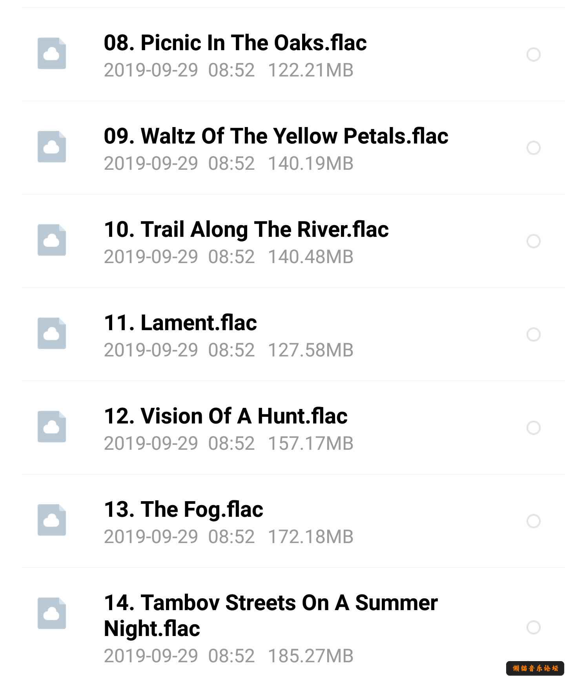Click the file icon next to 11. Lament.flac

click(52, 334)
